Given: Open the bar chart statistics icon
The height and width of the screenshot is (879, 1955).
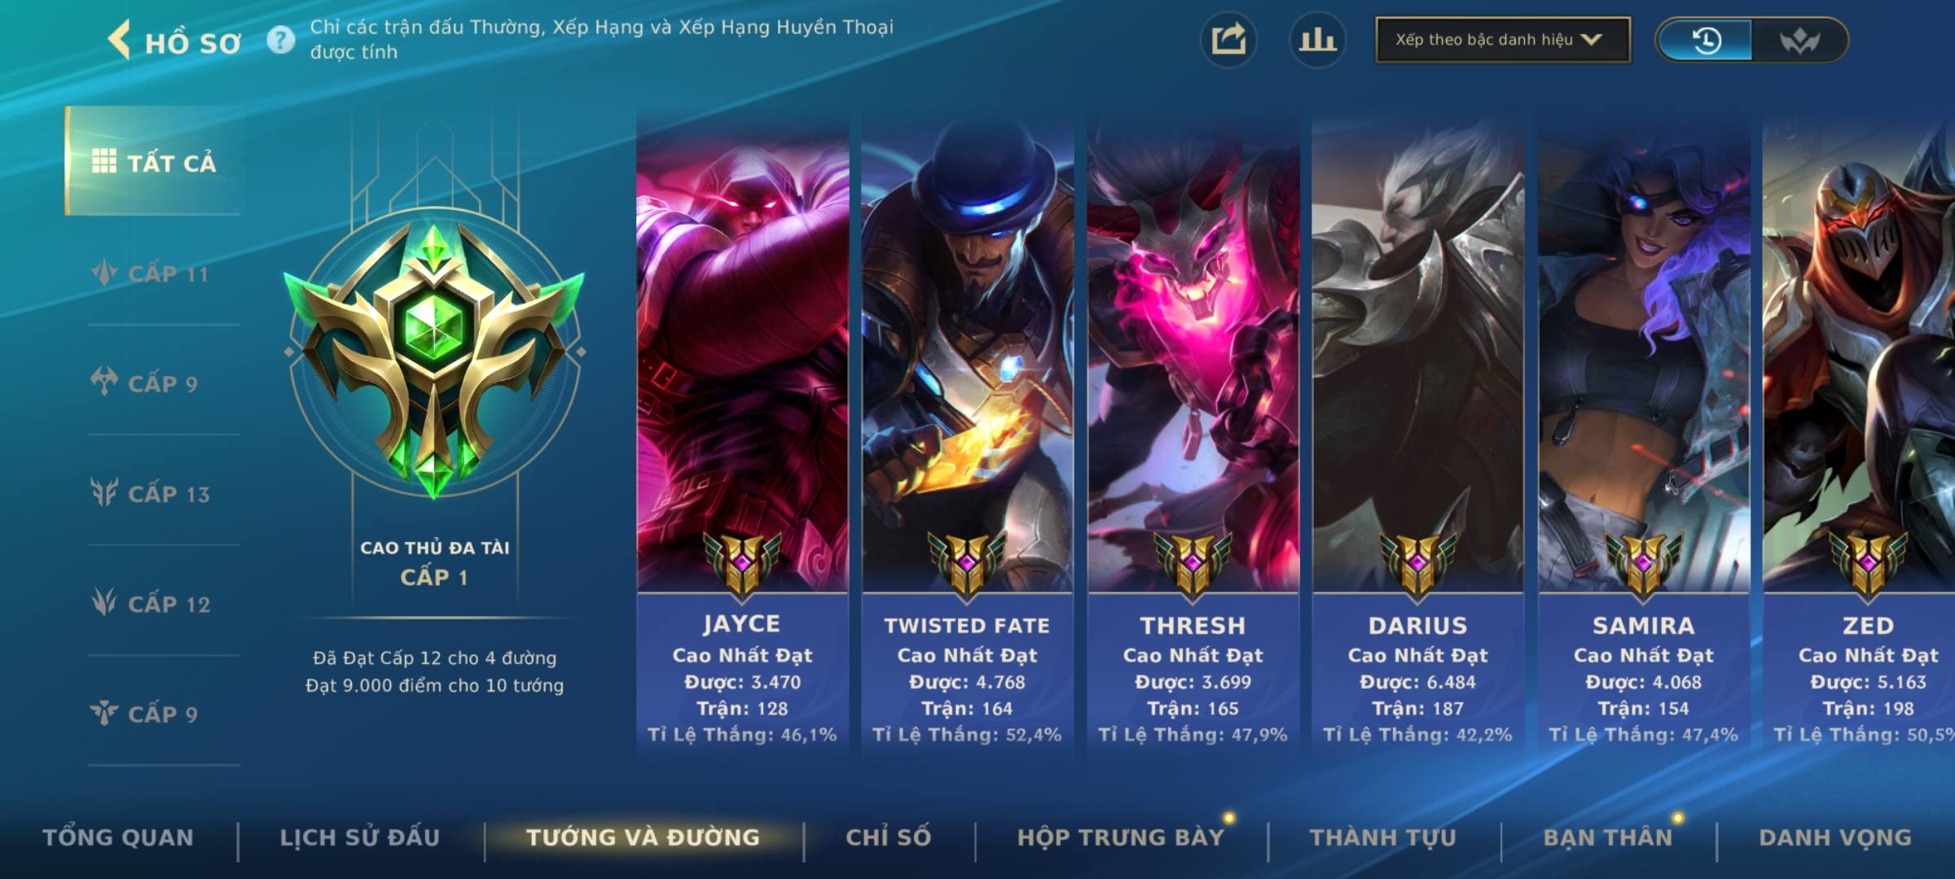Looking at the screenshot, I should [1317, 40].
